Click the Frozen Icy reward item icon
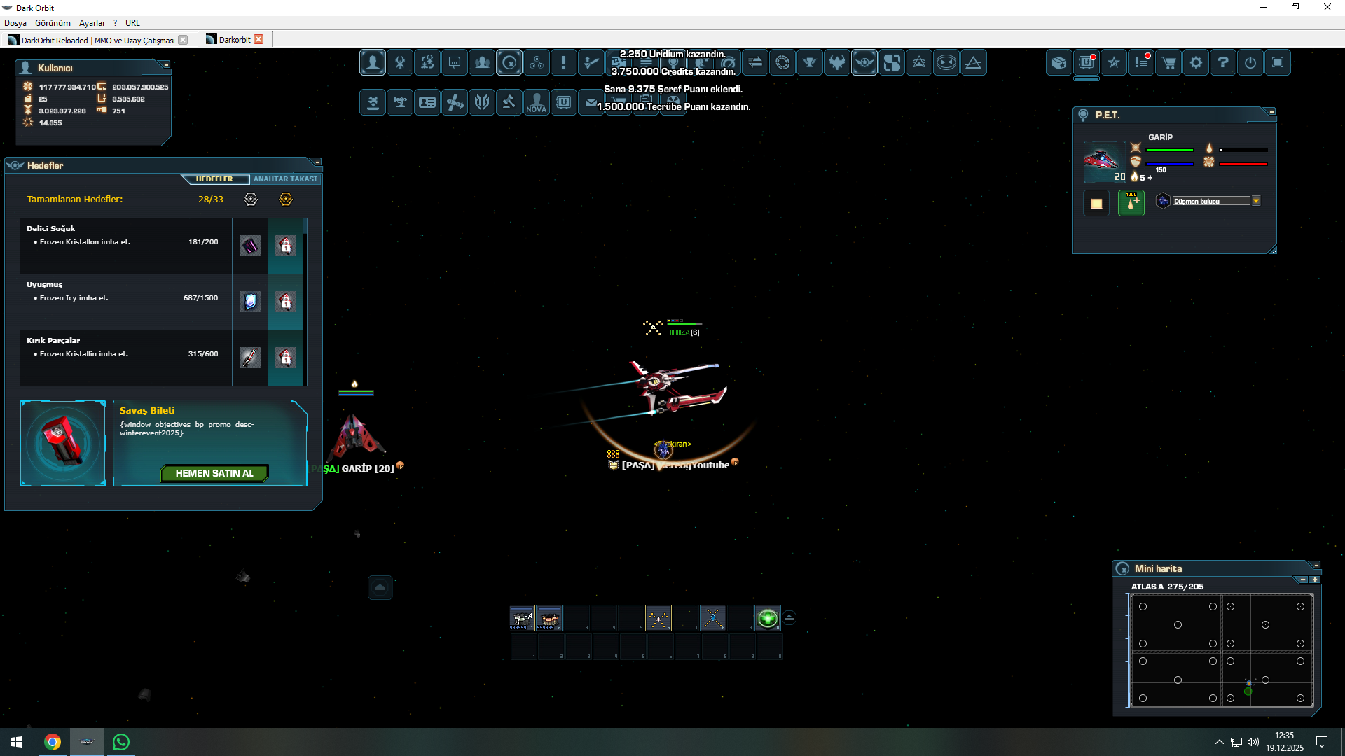Viewport: 1345px width, 756px height. (x=250, y=302)
